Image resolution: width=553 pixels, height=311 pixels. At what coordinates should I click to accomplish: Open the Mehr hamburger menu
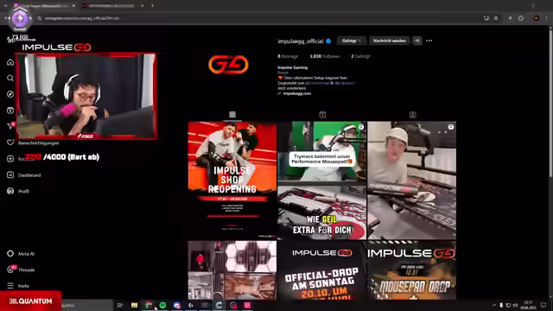pos(18,286)
